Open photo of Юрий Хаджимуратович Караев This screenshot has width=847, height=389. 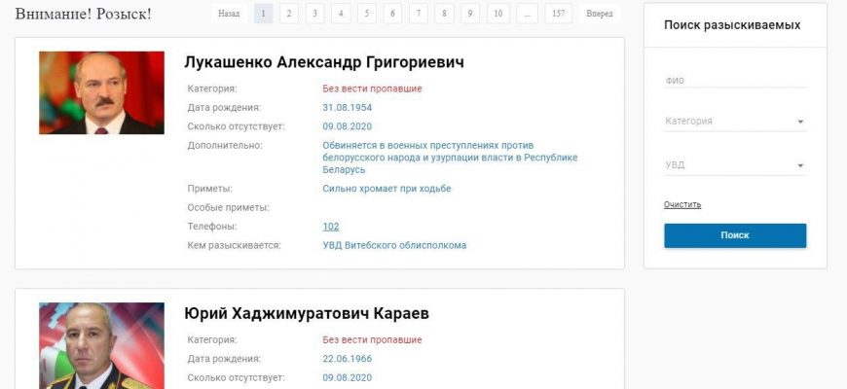click(101, 346)
